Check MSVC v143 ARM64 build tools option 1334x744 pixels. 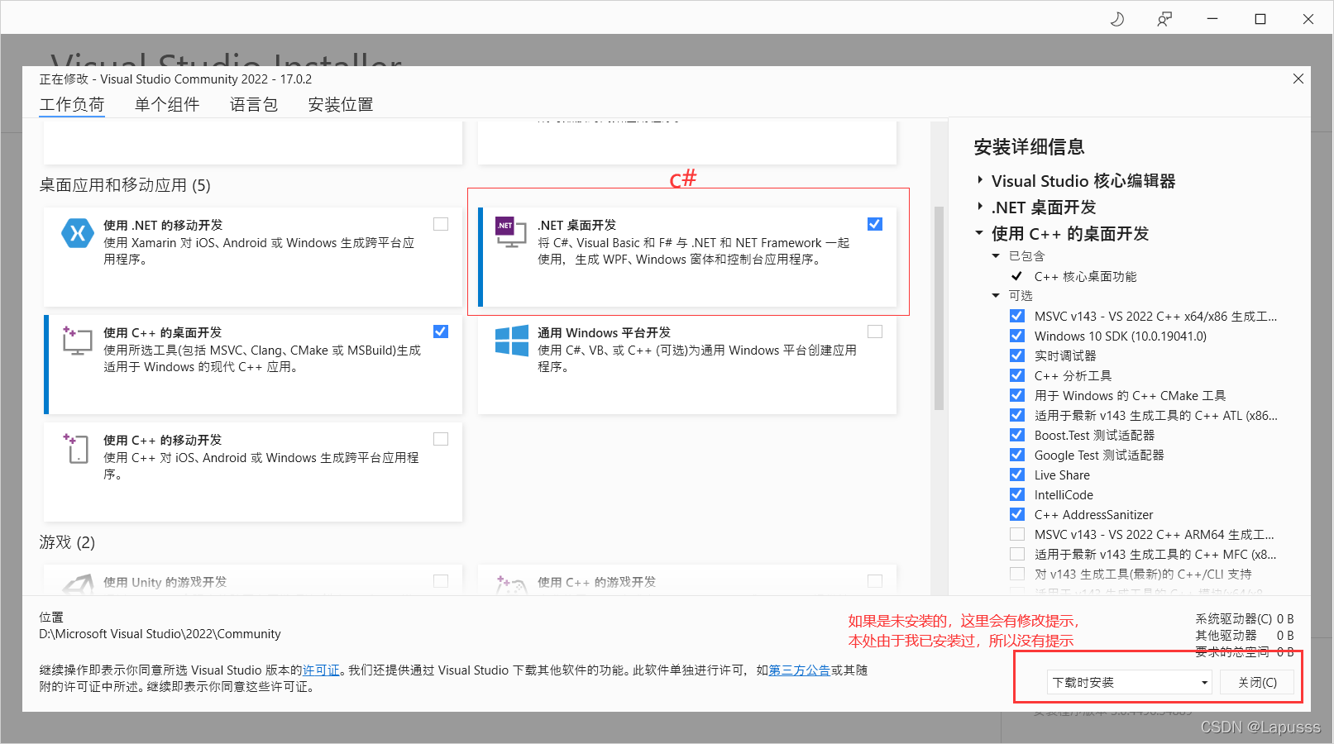coord(1017,534)
